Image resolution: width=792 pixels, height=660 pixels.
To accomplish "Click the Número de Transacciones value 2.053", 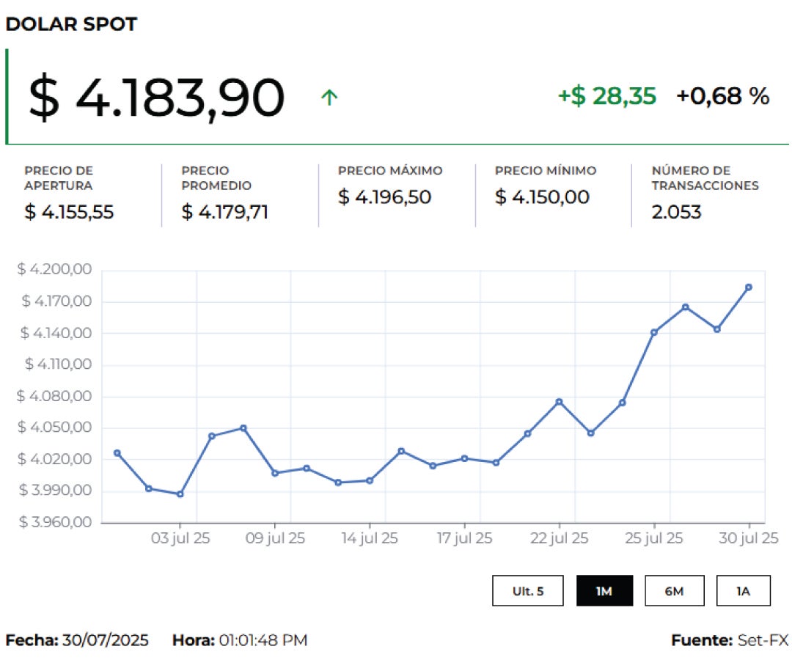I will click(x=676, y=213).
